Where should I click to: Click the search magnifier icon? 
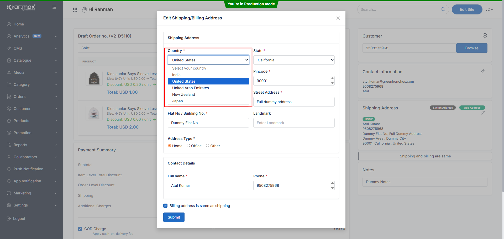(x=443, y=9)
